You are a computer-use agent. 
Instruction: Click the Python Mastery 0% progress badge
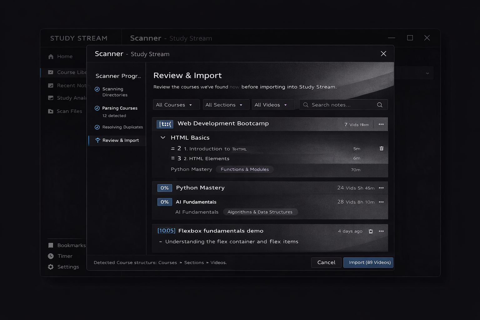click(x=165, y=188)
